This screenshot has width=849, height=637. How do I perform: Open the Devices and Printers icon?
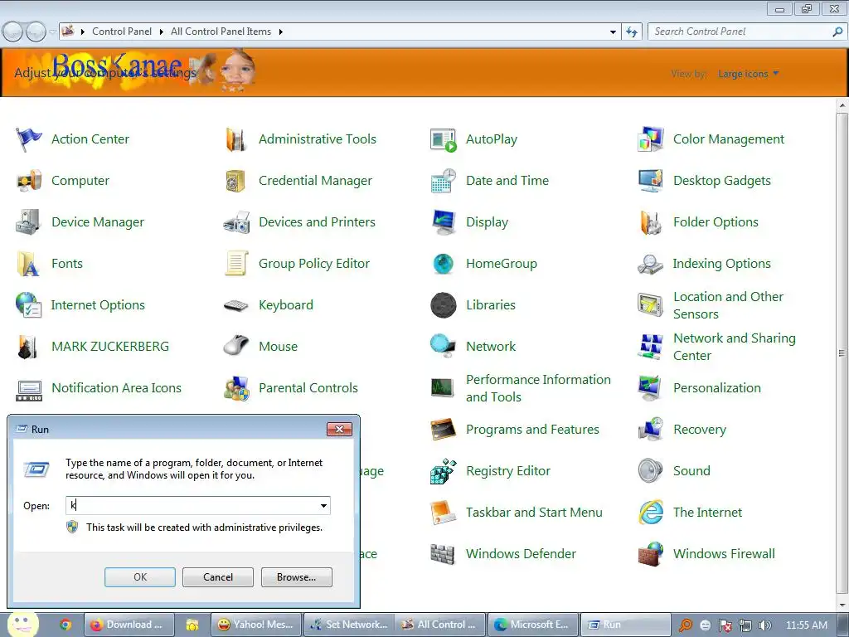236,222
